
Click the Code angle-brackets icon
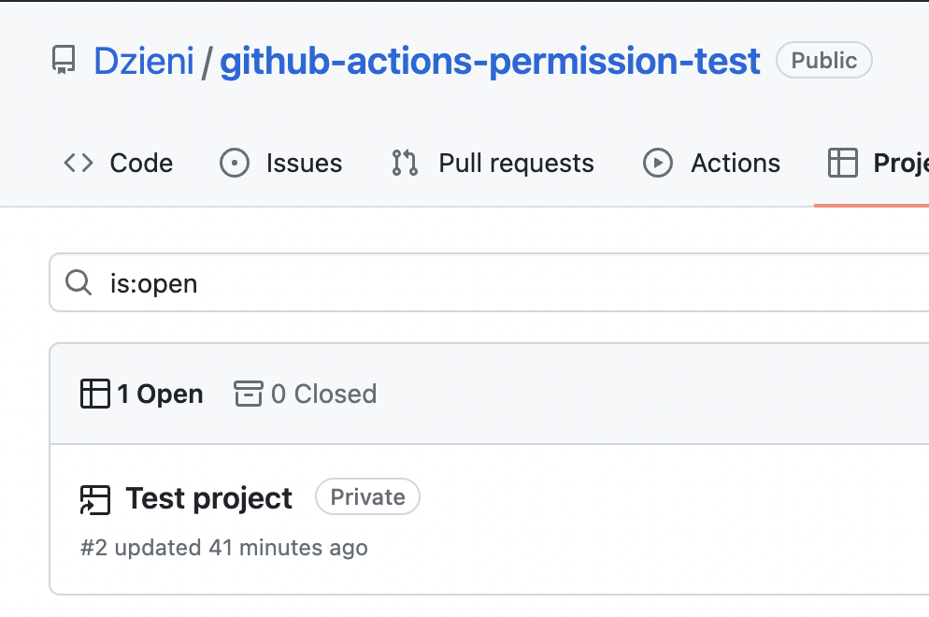[x=79, y=163]
